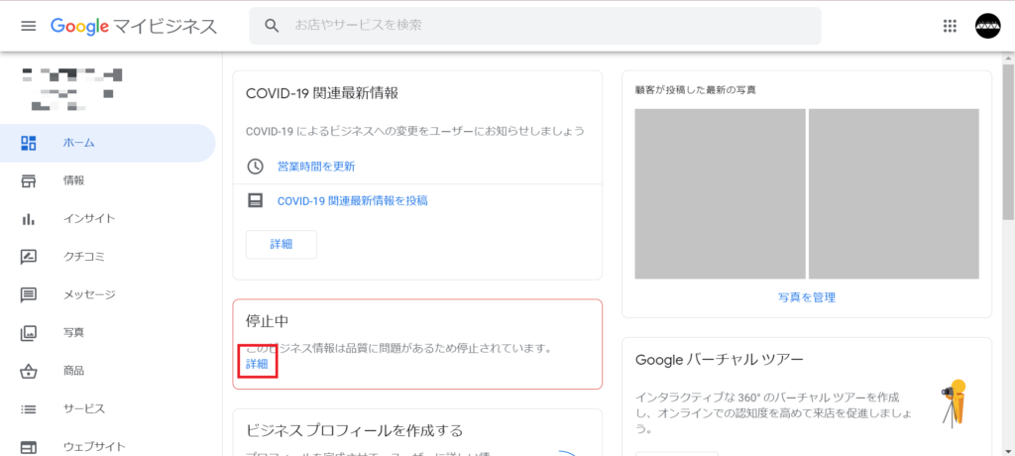Click the clock icon beside 営業時間を更新
This screenshot has height=456, width=1015.
256,166
